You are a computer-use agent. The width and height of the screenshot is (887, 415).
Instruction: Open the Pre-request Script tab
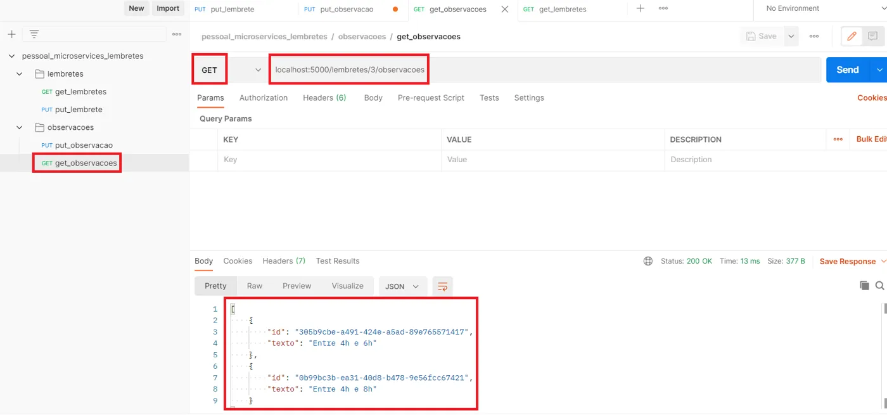pyautogui.click(x=431, y=98)
